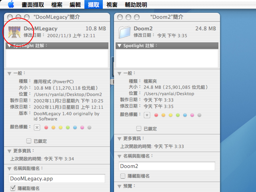256x192 pixels.
Task: Click the 10.8 MB (11,270,118 位元組) size value
Action: pos(66,88)
